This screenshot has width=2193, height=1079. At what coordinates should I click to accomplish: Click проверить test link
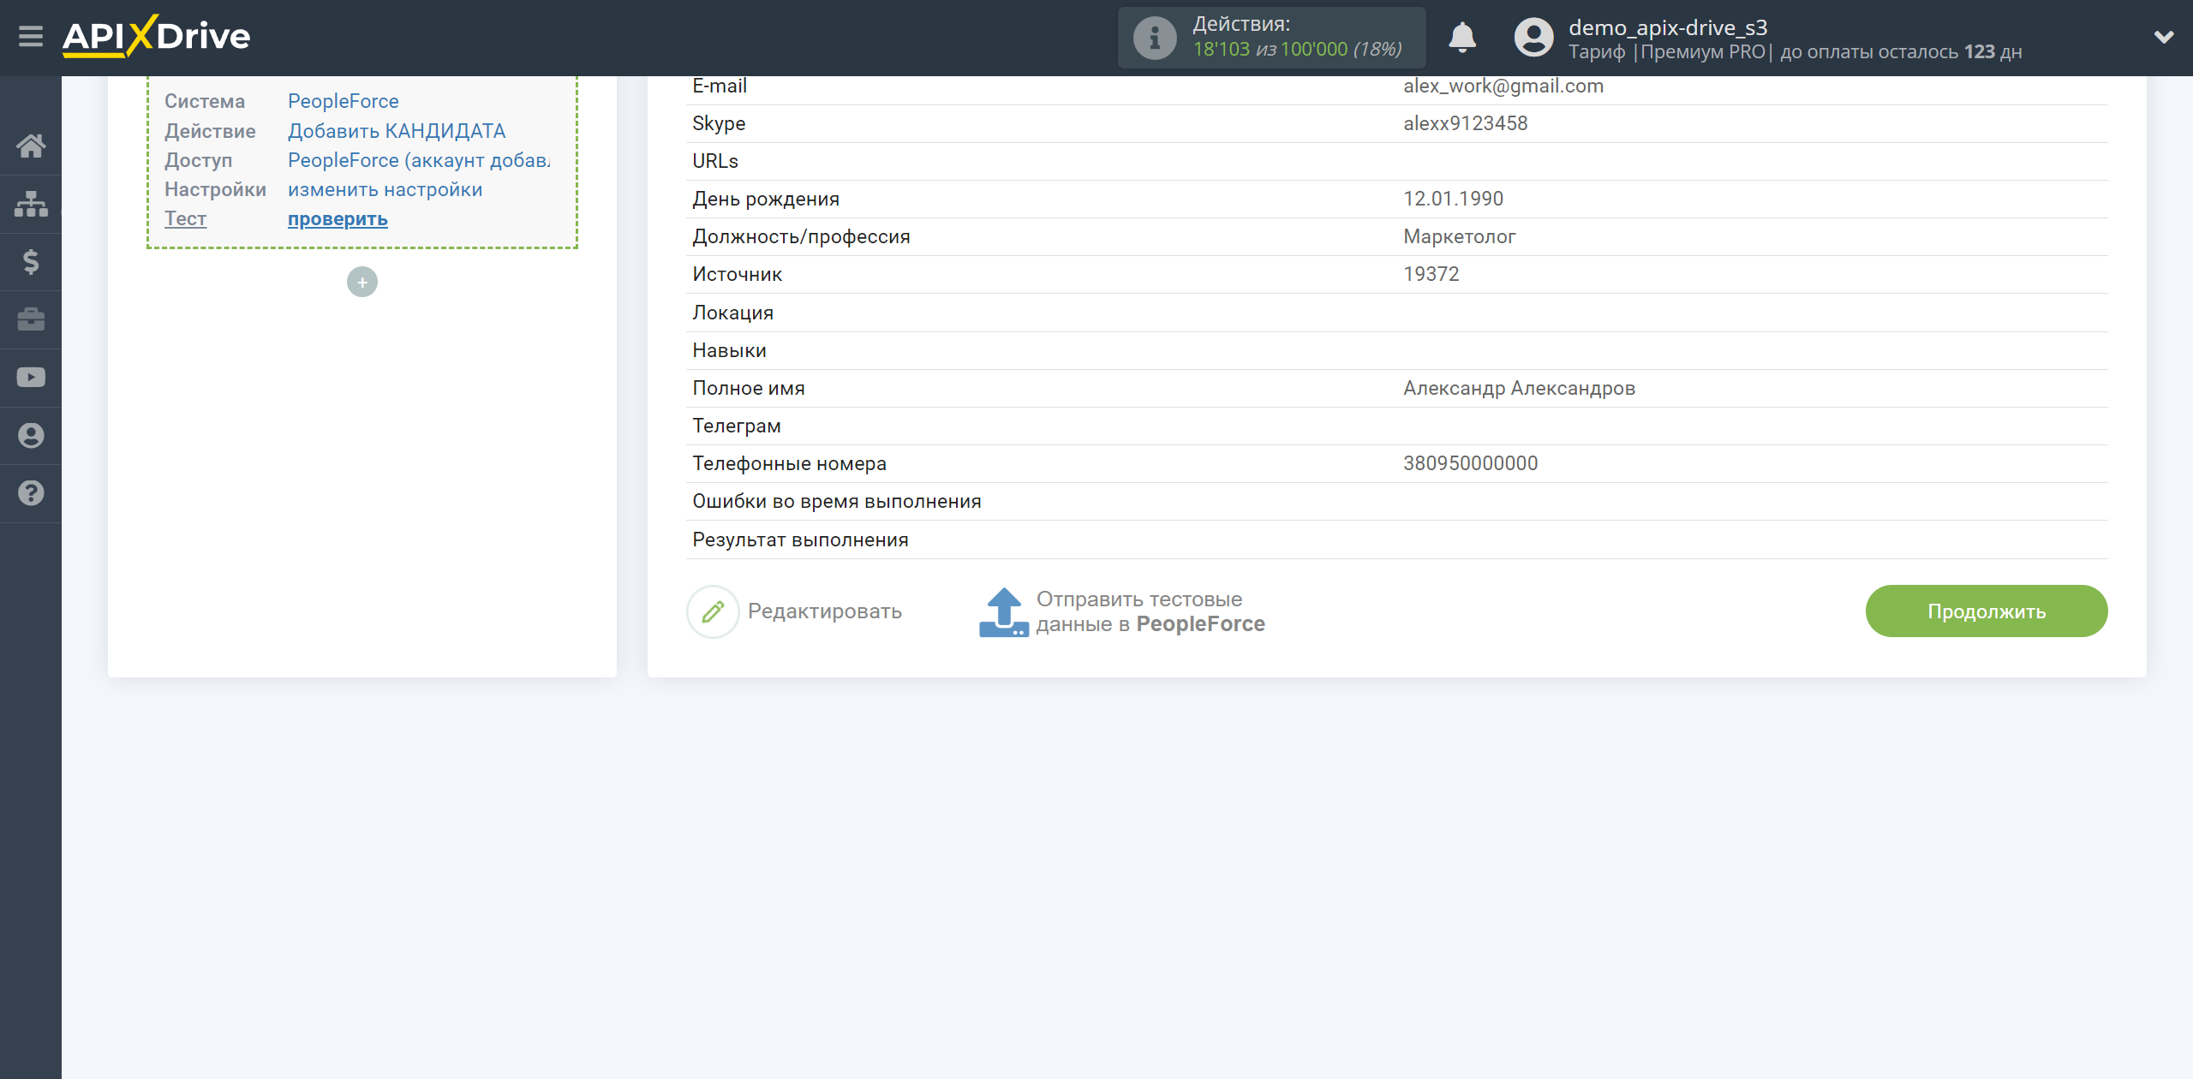point(338,219)
